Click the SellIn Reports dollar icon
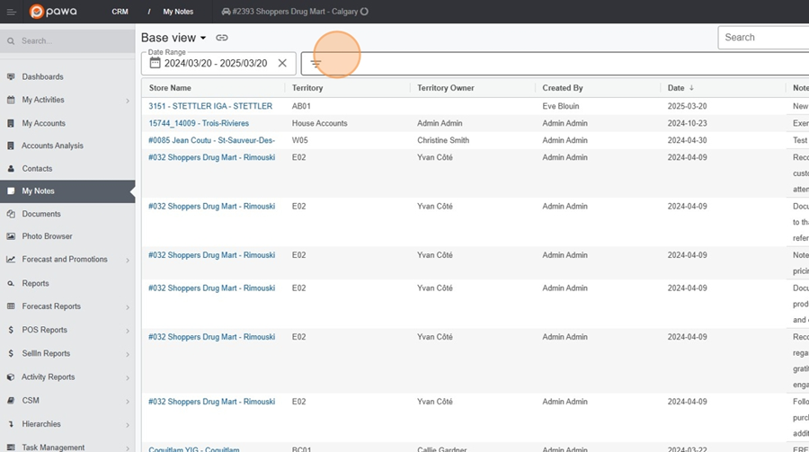 click(x=11, y=353)
